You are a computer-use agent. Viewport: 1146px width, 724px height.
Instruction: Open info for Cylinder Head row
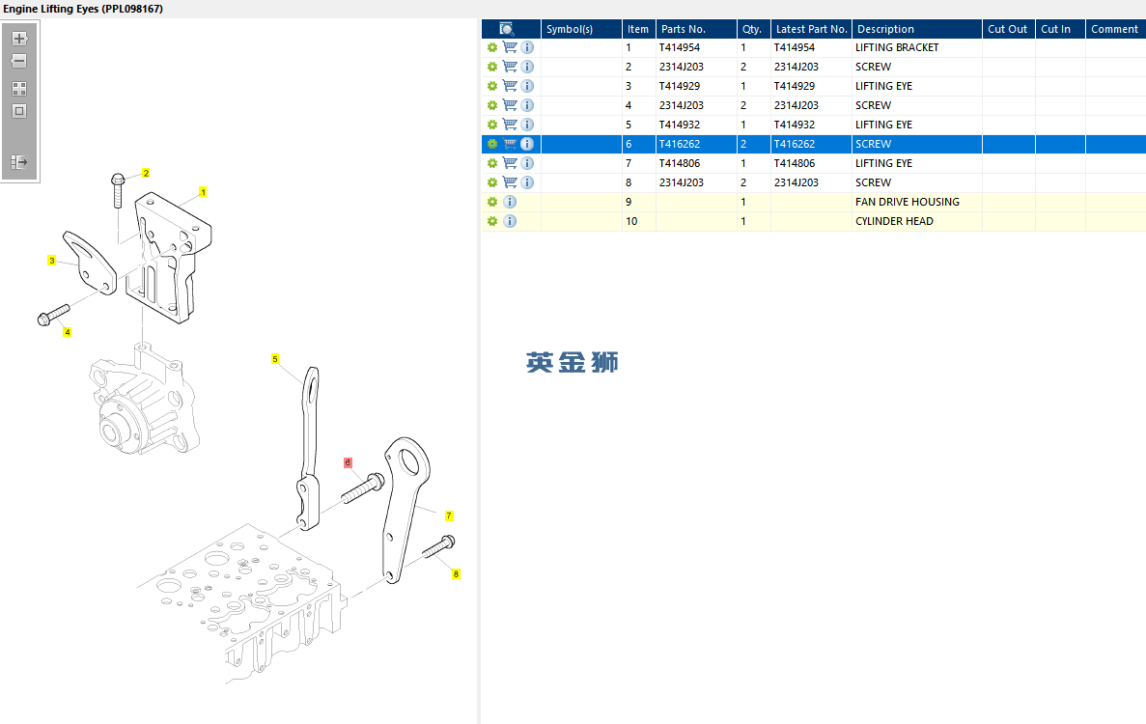tap(510, 221)
